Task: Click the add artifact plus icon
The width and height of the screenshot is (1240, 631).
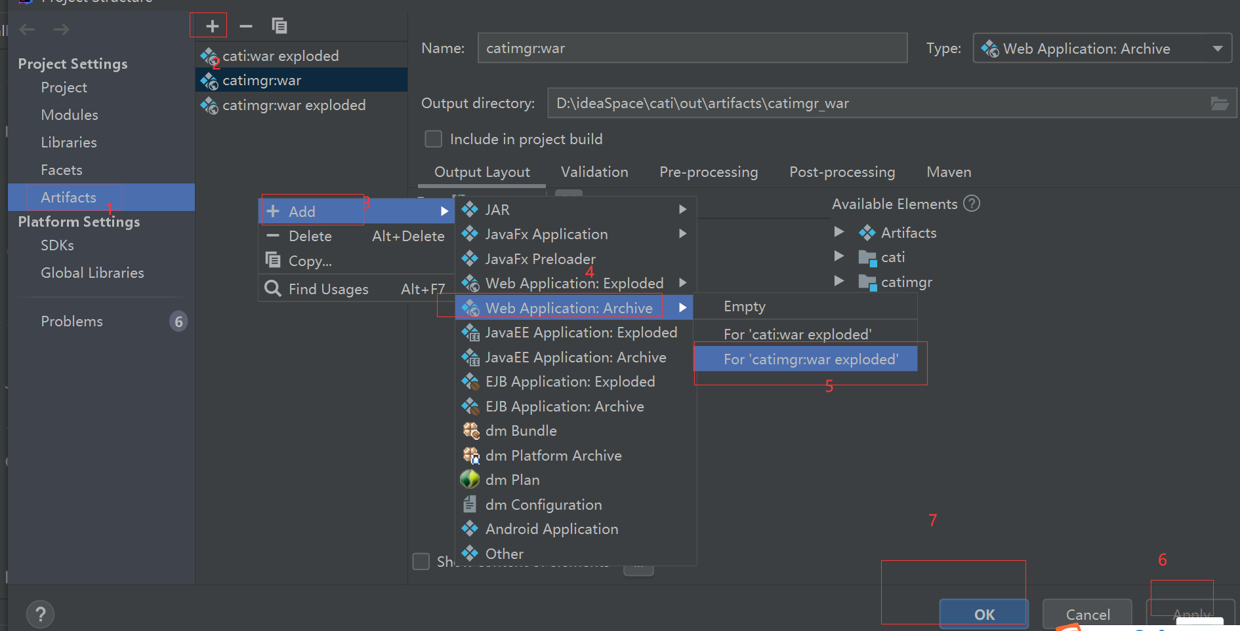Action: (x=211, y=26)
